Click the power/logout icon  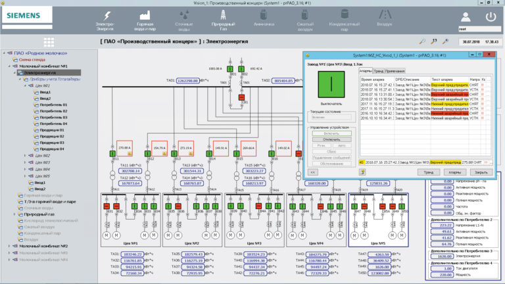point(491,16)
